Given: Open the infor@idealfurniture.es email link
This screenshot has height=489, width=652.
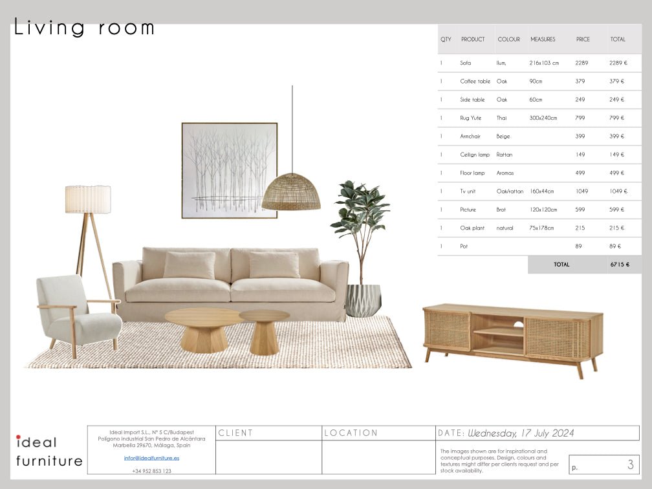Looking at the screenshot, I should [x=151, y=458].
